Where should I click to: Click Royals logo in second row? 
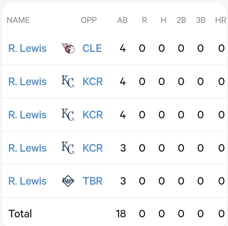68,82
